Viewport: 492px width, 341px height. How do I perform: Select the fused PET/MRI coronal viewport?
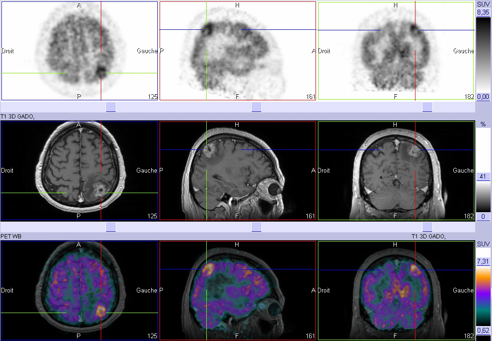pyautogui.click(x=396, y=291)
